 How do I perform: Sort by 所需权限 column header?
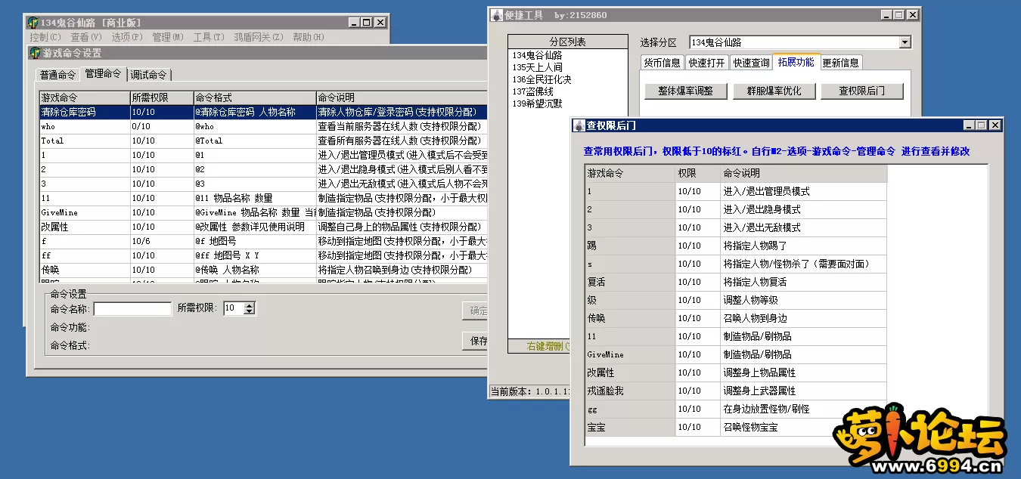[x=161, y=98]
